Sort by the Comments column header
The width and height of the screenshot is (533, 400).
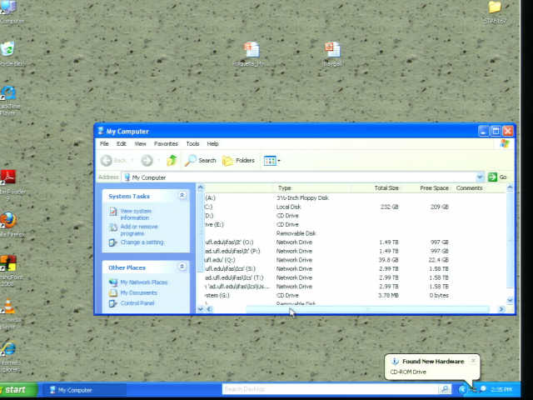coord(469,188)
